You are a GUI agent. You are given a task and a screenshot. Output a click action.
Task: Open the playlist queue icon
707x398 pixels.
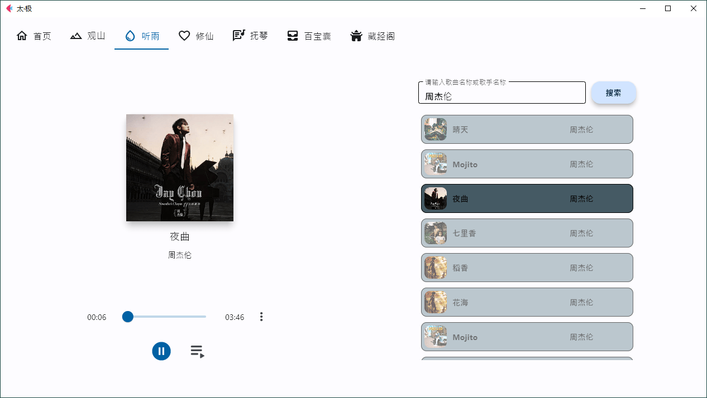[197, 351]
